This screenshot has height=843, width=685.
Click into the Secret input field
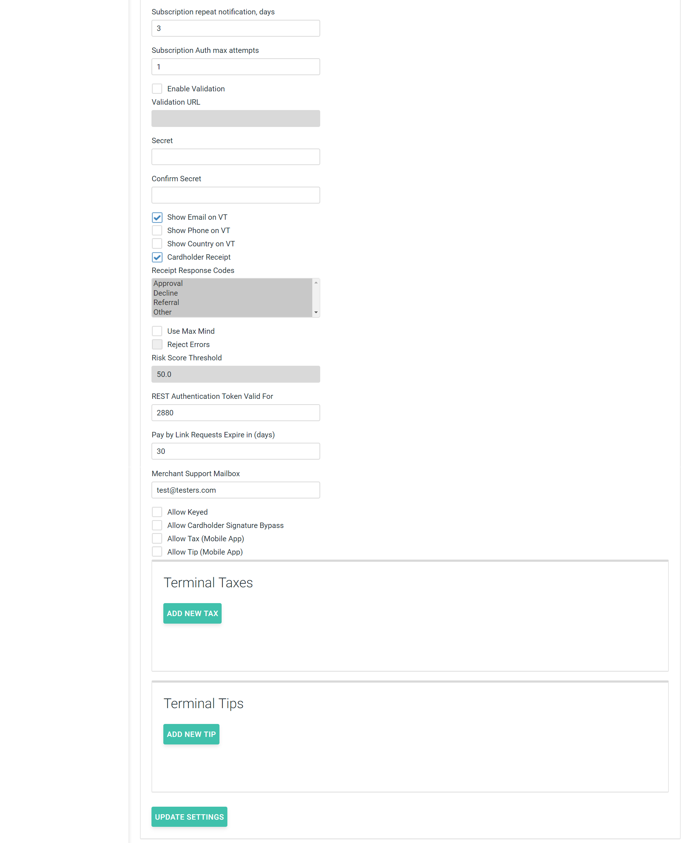pyautogui.click(x=236, y=157)
